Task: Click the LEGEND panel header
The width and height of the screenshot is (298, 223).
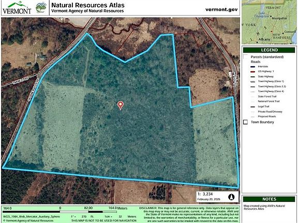Action: [x=269, y=50]
